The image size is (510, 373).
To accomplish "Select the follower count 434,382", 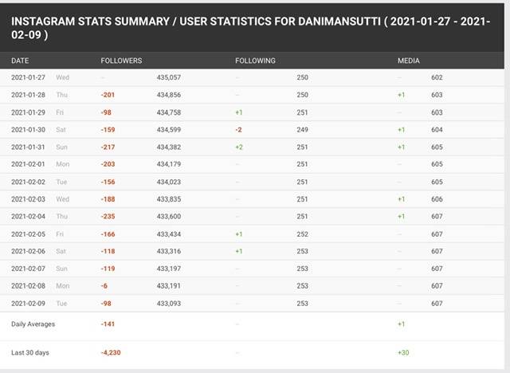I will (168, 147).
